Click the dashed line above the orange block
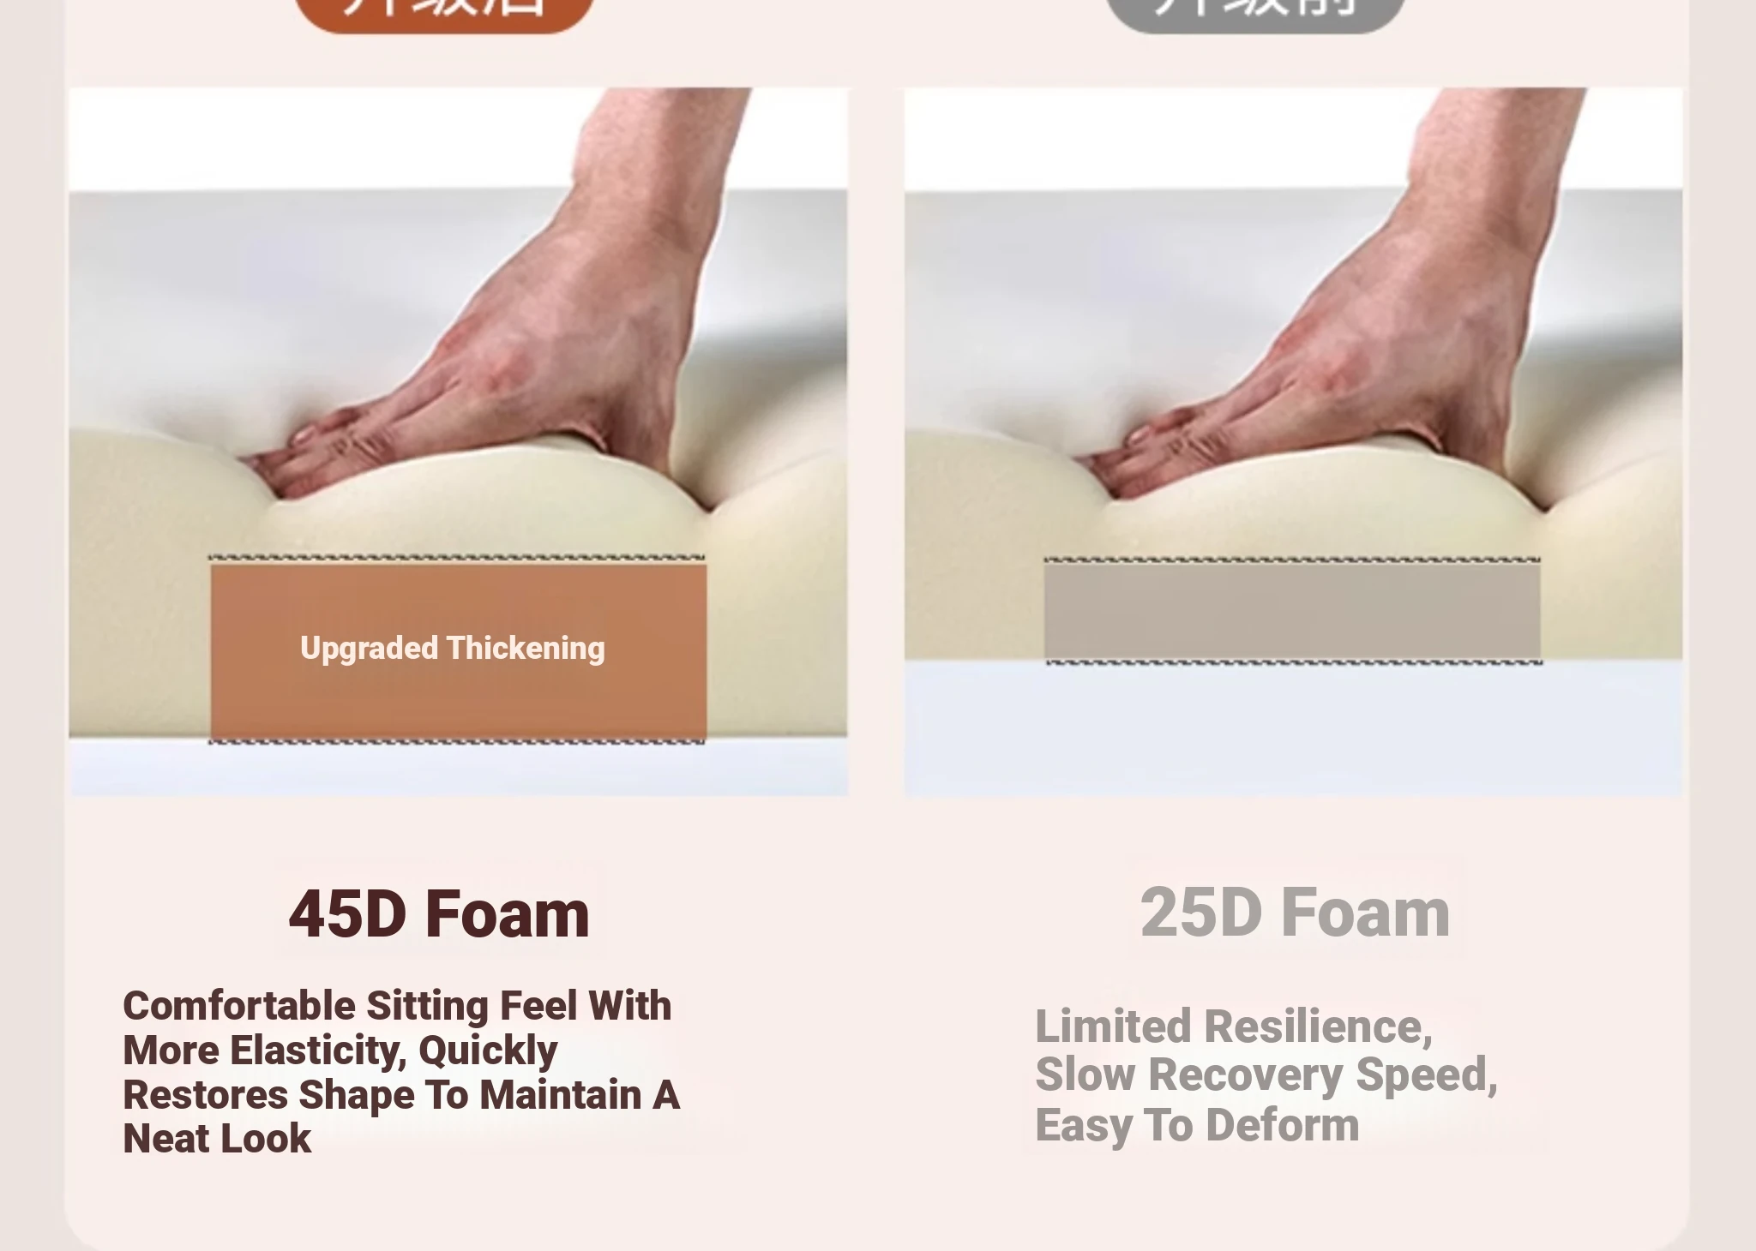 (x=458, y=558)
